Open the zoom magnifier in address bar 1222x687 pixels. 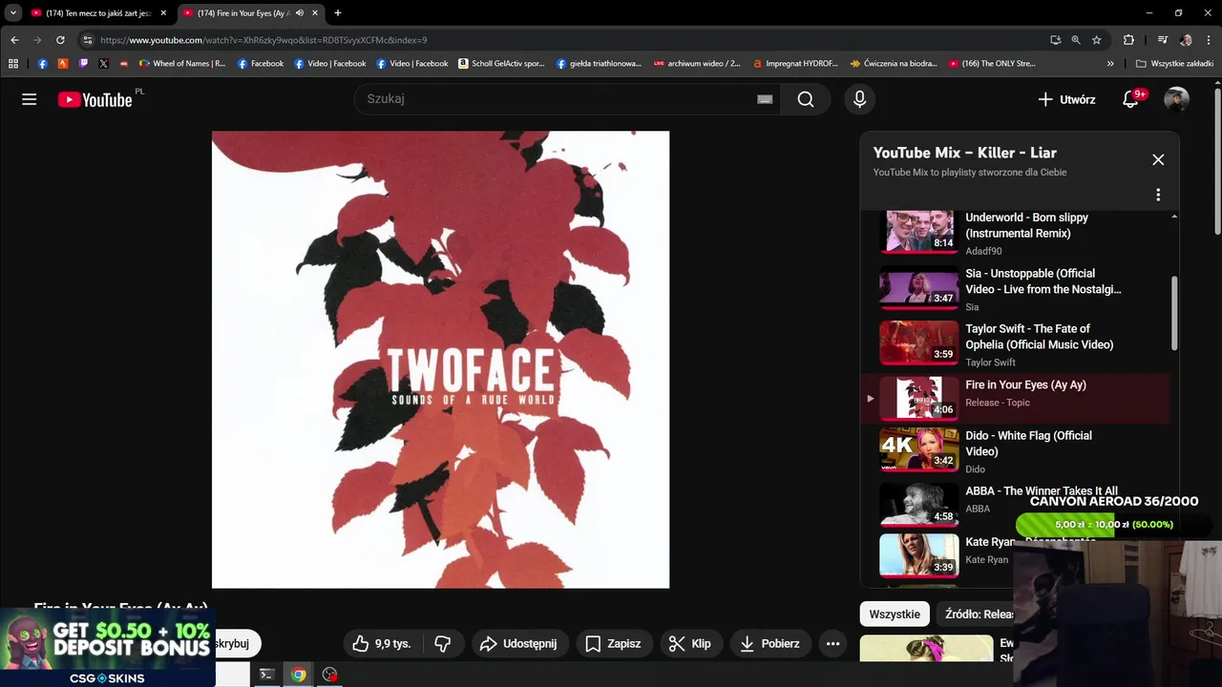coord(1076,40)
